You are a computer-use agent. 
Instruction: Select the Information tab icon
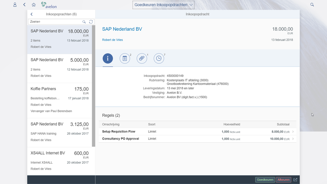[108, 59]
